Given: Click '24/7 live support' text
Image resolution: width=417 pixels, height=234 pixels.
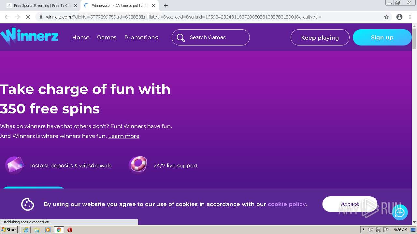Looking at the screenshot, I should (176, 165).
